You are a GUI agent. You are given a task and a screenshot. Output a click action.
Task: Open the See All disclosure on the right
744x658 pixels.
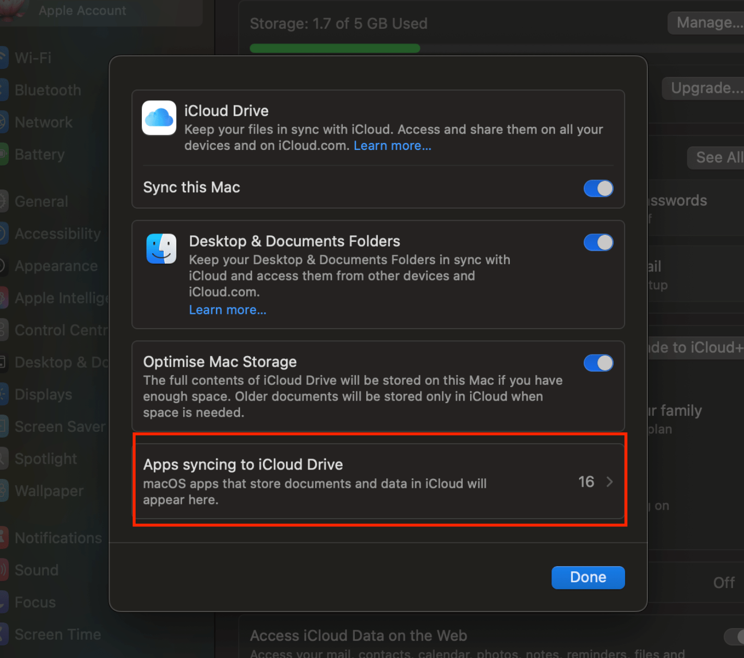[x=719, y=158]
